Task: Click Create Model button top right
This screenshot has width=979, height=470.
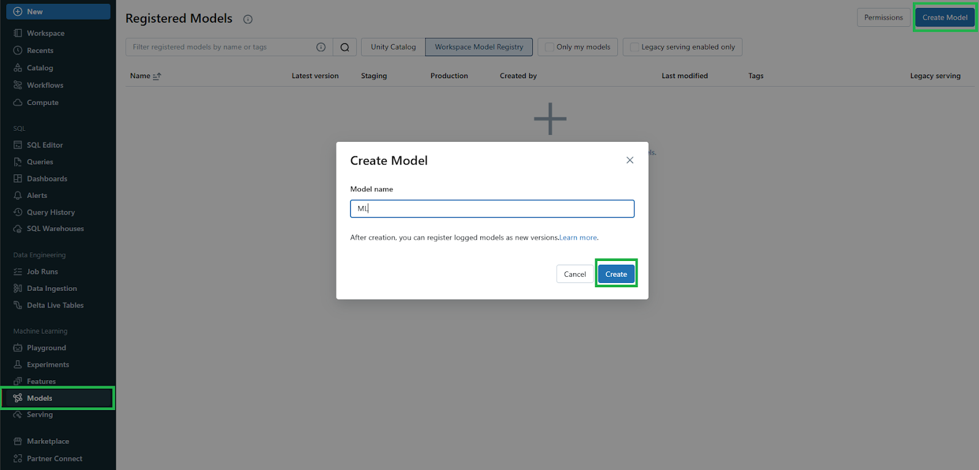Action: point(945,17)
